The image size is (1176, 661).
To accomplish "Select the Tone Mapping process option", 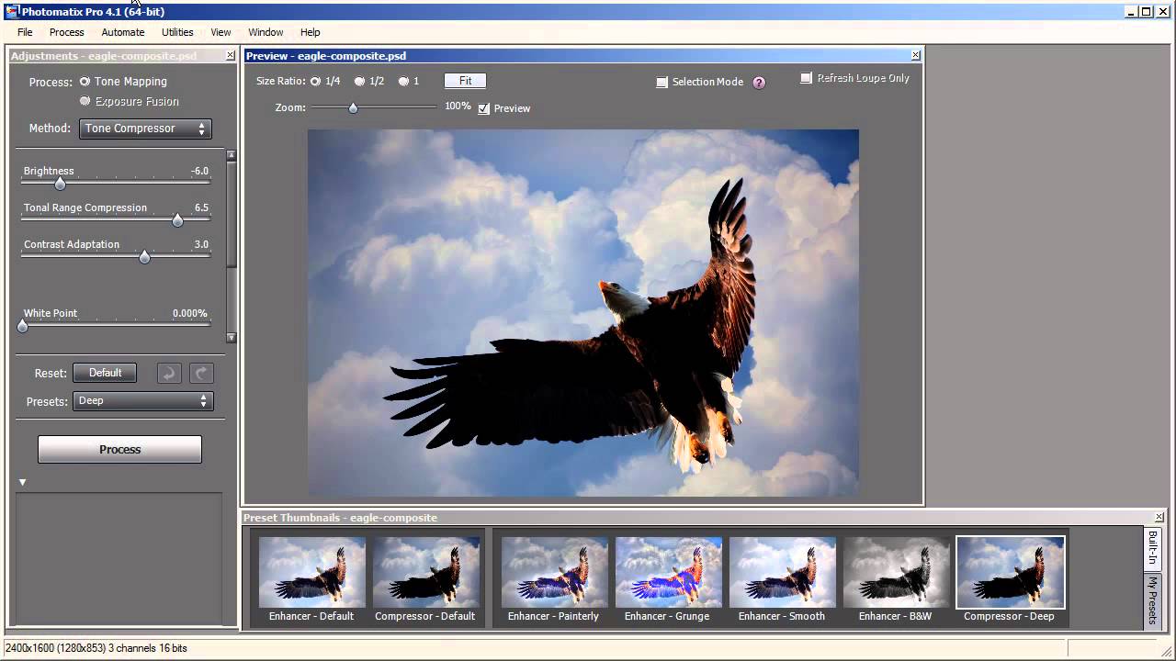I will click(x=85, y=82).
